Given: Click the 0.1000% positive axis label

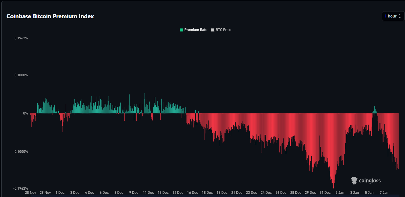Looking at the screenshot, I should pos(21,75).
